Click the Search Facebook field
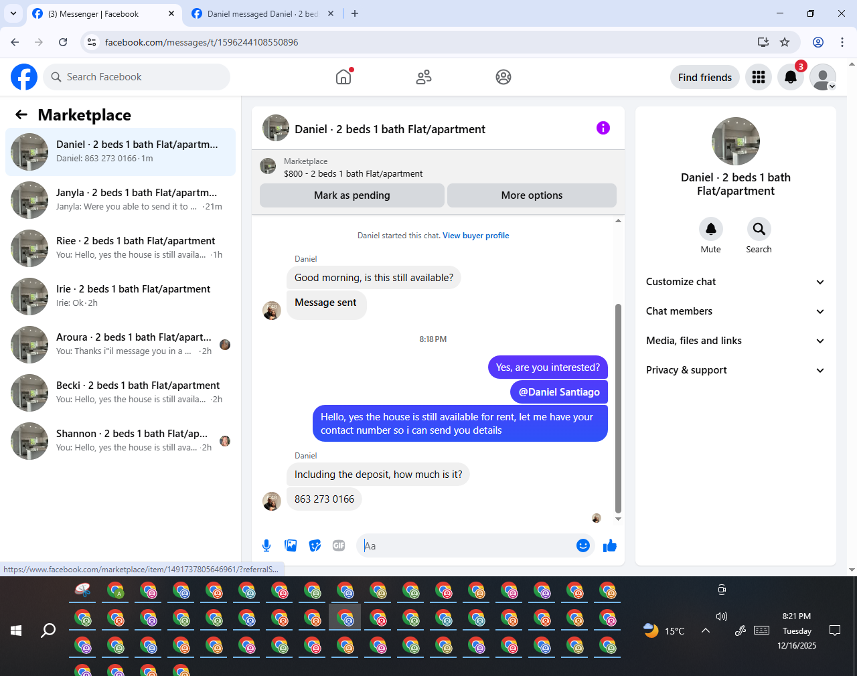This screenshot has height=676, width=857. 137,77
